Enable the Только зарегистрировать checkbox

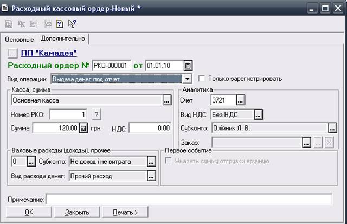pos(203,79)
